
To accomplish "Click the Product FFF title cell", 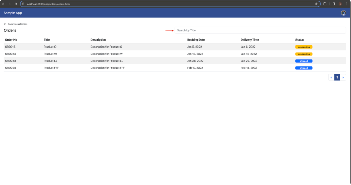I will coord(51,68).
